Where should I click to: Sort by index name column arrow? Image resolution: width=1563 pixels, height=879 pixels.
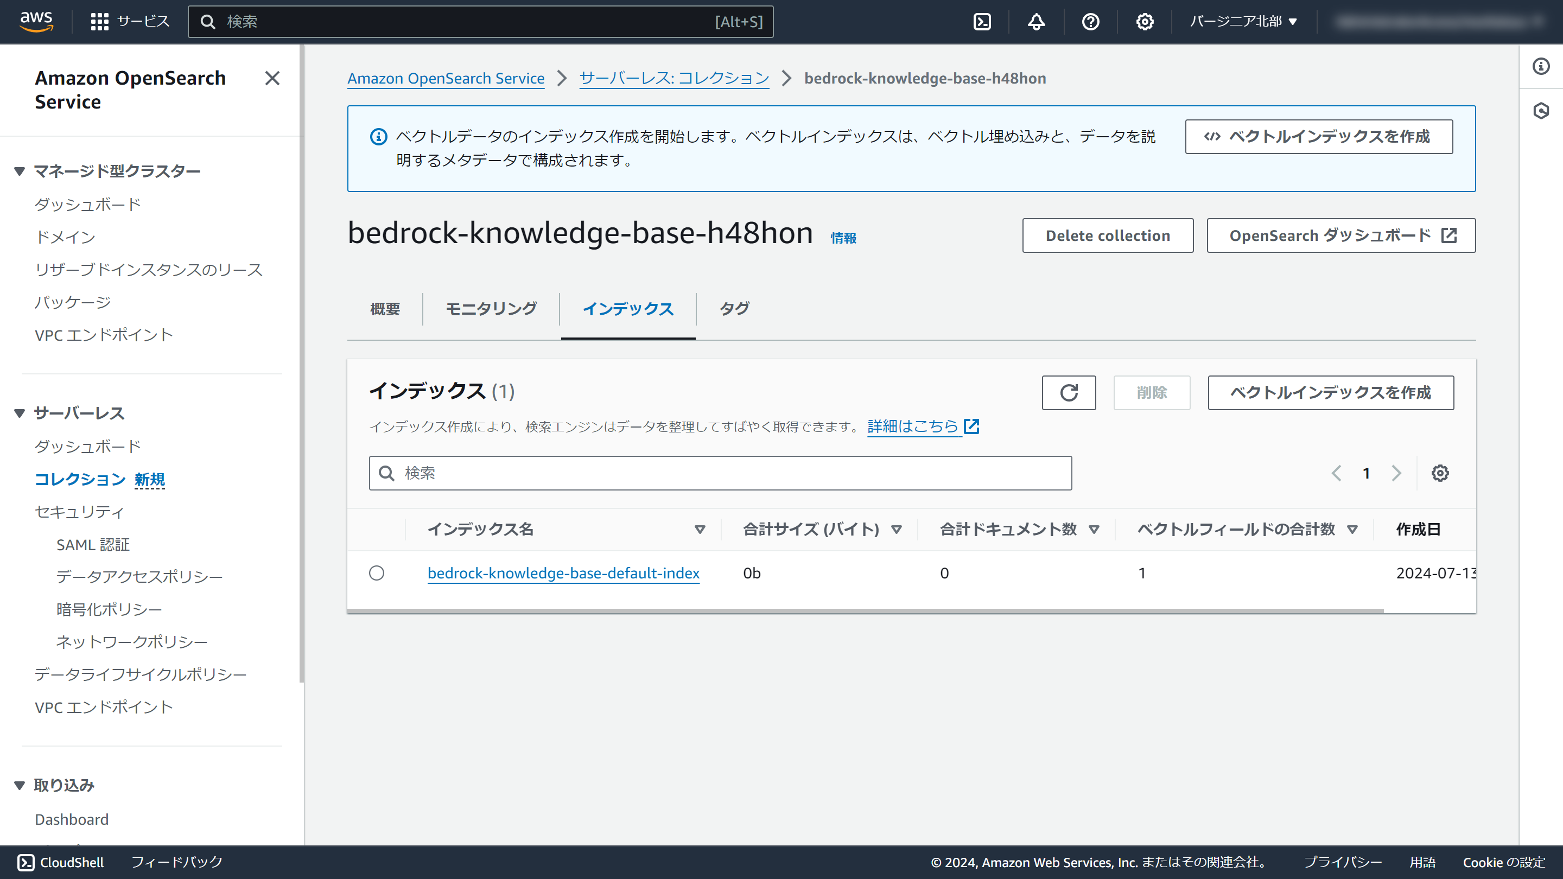coord(700,530)
